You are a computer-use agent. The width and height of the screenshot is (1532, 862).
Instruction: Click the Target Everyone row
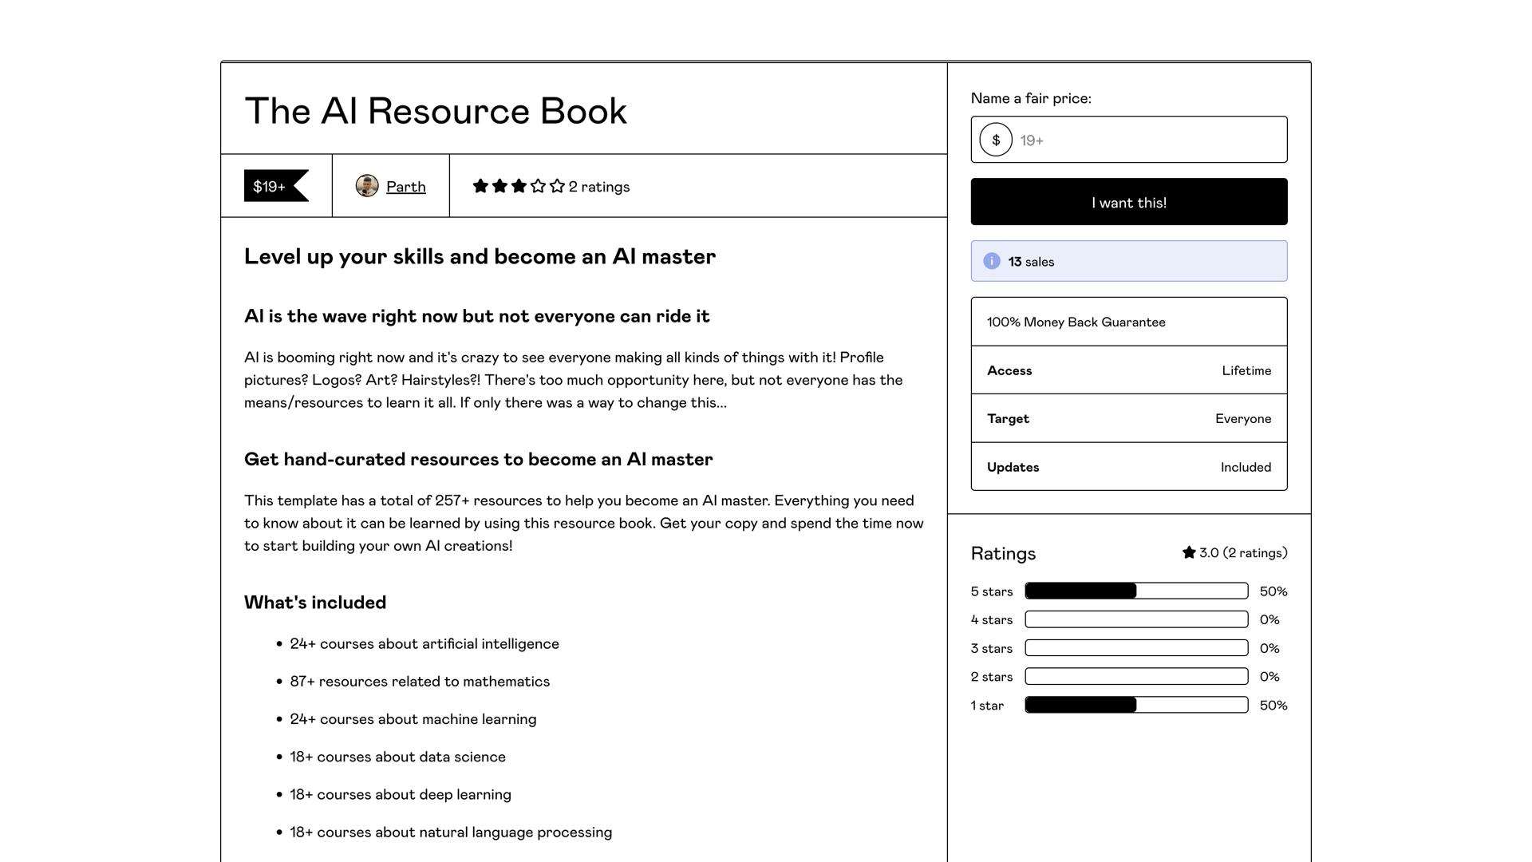point(1128,418)
